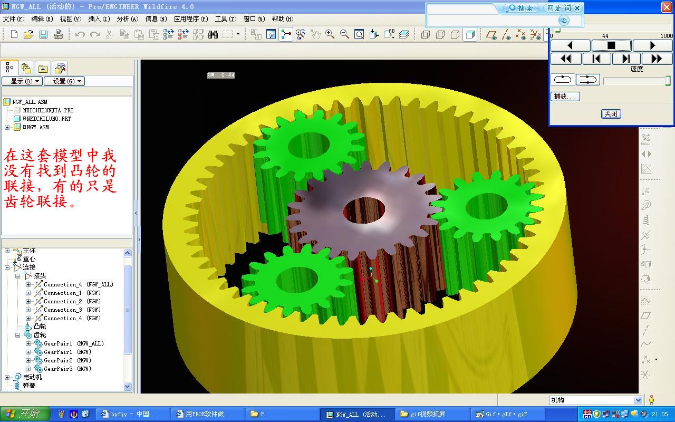
Task: Adjust the 速度 speed slider
Action: [637, 81]
